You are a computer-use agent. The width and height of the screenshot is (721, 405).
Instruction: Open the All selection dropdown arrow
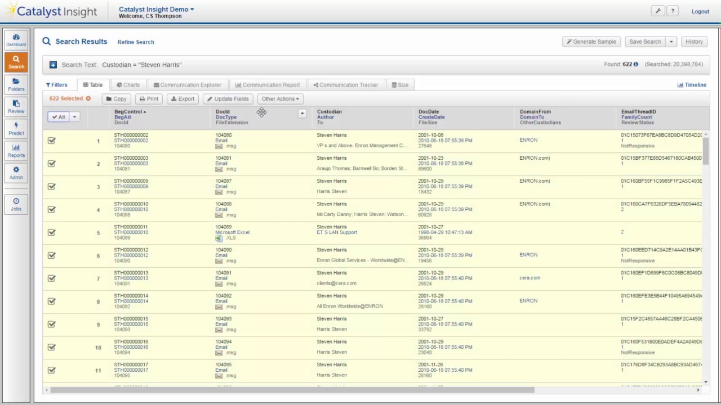tap(74, 117)
